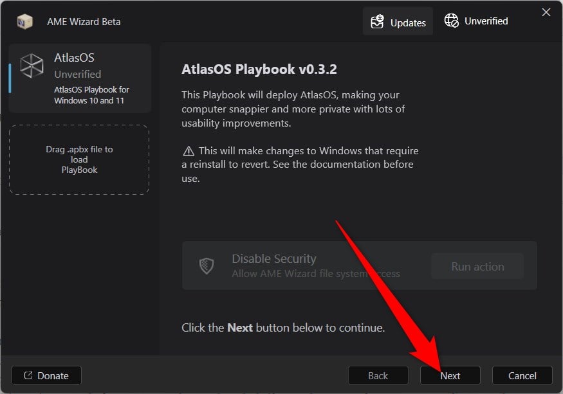Click the AME Wizard logo icon
The height and width of the screenshot is (394, 563).
click(24, 21)
